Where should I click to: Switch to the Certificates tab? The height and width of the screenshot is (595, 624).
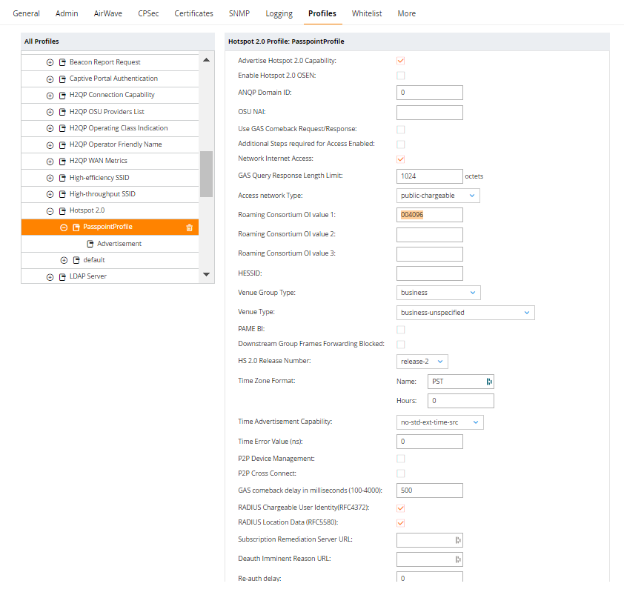coord(194,13)
